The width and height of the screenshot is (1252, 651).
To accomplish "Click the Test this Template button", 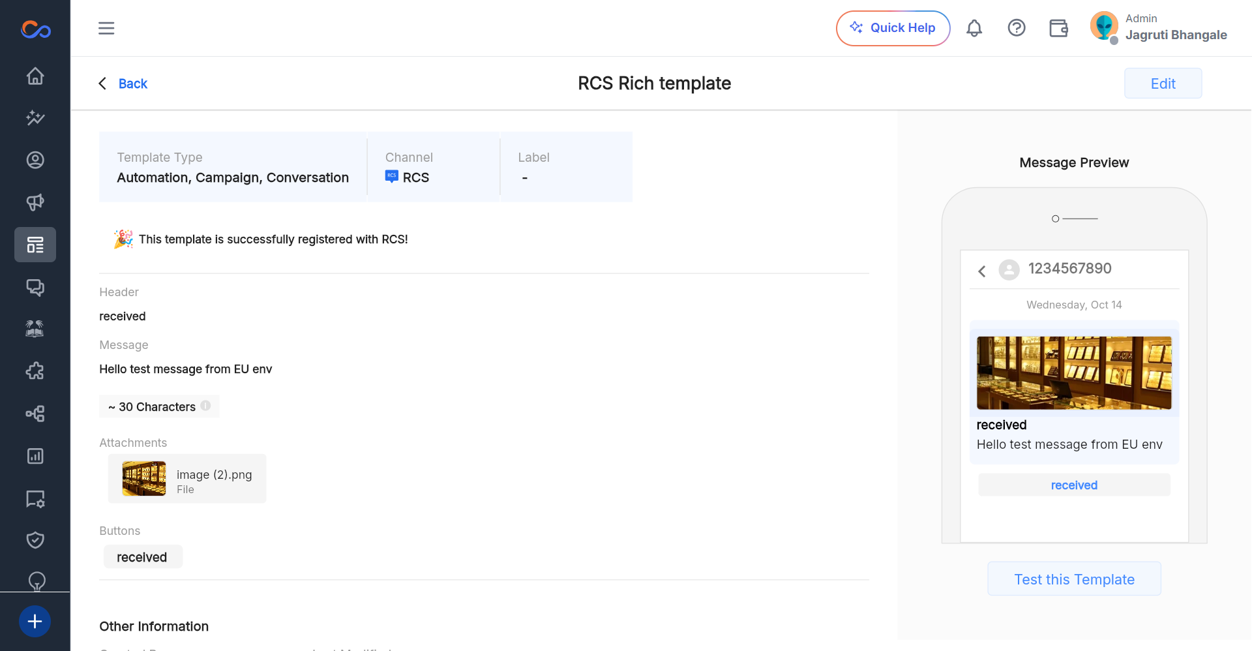I will click(1074, 579).
